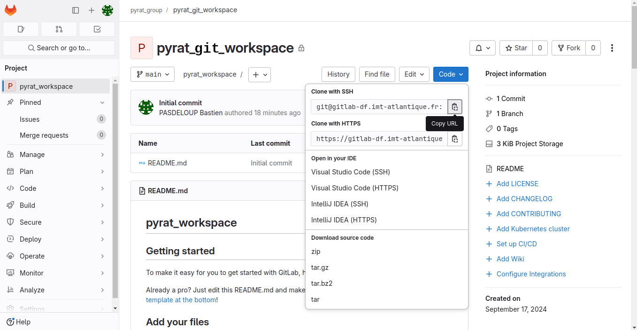Open the notification bell dropdown
This screenshot has height=330, width=637.
click(x=483, y=48)
